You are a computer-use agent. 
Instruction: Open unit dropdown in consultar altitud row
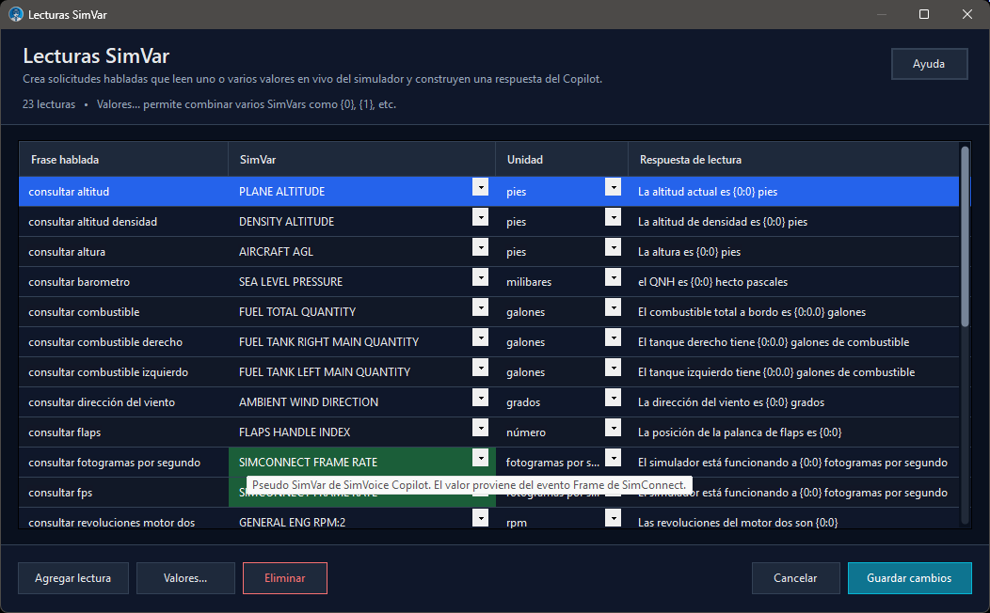(x=613, y=187)
